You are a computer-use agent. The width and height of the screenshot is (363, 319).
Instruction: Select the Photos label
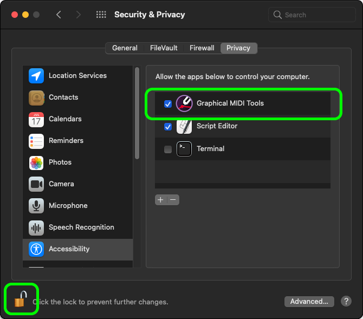(x=60, y=162)
